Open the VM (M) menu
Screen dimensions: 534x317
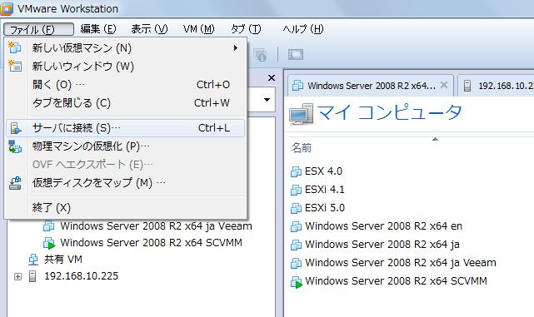tap(199, 29)
